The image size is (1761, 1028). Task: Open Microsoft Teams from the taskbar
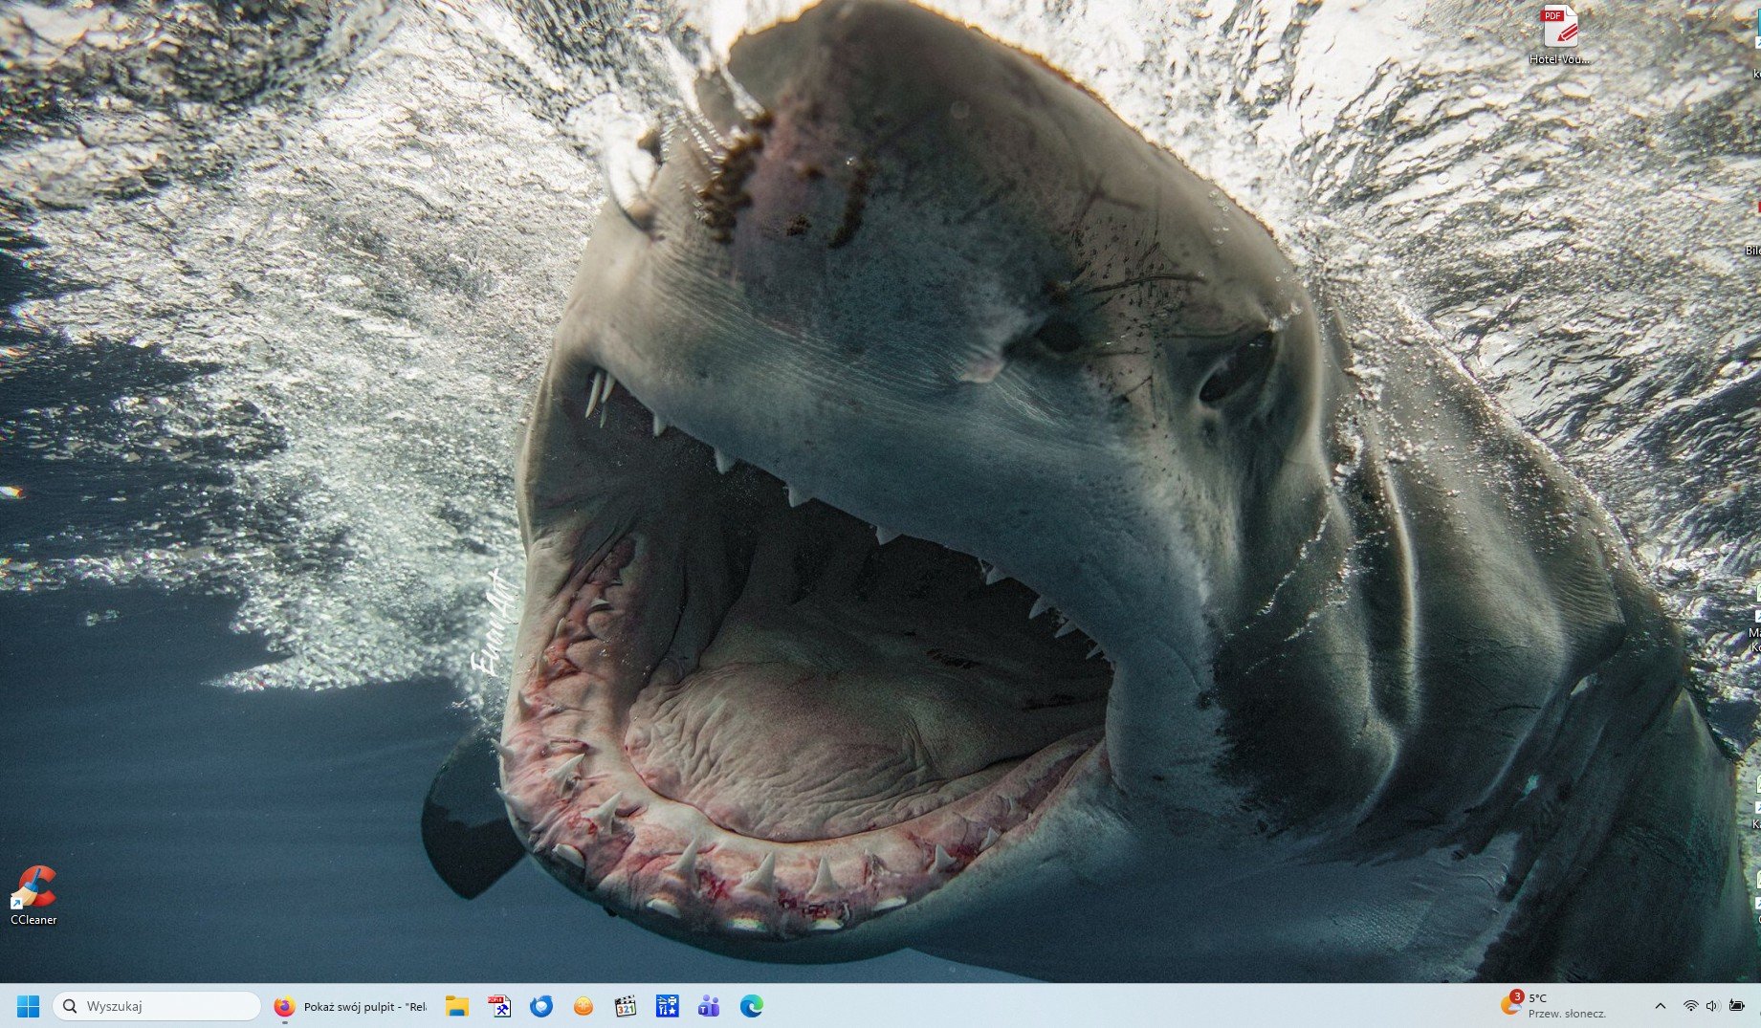coord(709,1006)
